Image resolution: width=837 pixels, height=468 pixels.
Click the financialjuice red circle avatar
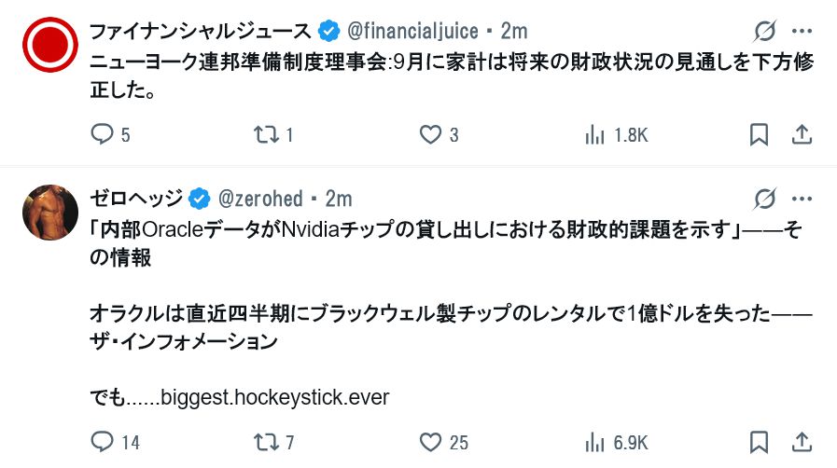coord(49,45)
